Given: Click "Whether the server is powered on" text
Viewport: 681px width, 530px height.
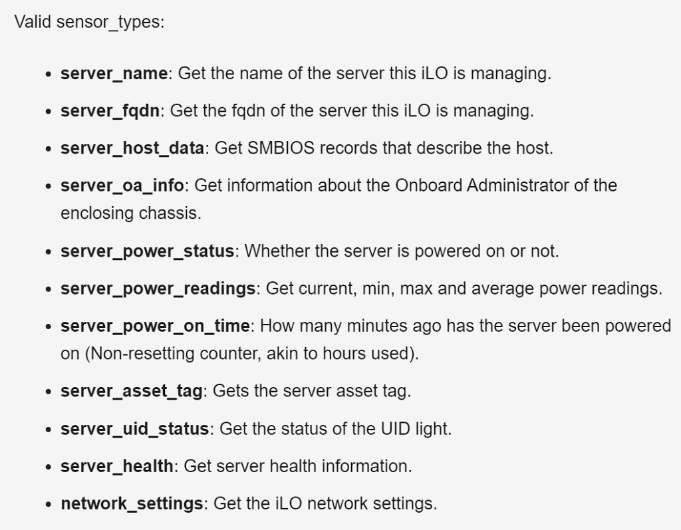Looking at the screenshot, I should click(359, 251).
